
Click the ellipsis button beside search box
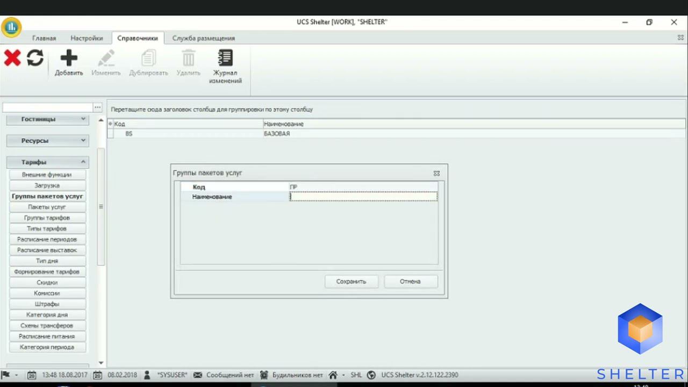point(97,107)
